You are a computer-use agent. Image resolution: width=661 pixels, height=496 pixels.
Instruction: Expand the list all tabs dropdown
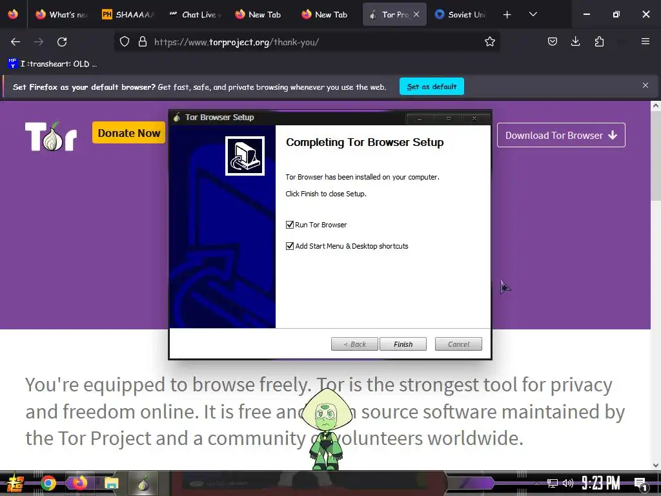pos(533,15)
